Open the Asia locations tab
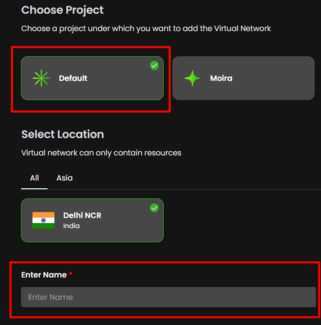This screenshot has height=325, width=321. (64, 178)
